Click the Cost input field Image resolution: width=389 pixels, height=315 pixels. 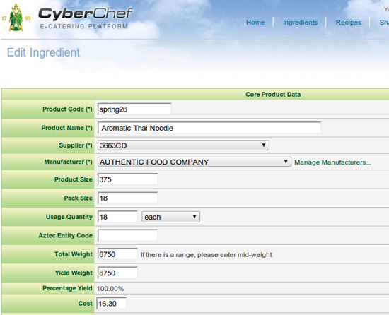click(112, 304)
